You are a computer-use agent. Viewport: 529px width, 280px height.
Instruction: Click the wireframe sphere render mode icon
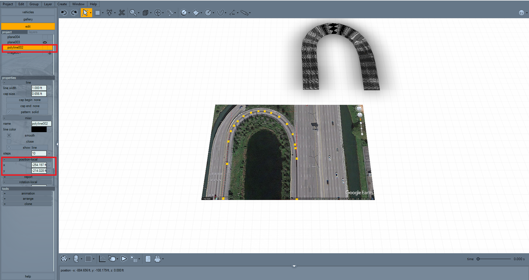(x=64, y=259)
